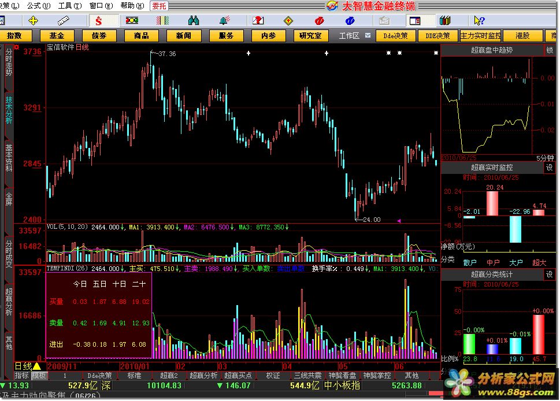Select the 超赢买点 bottom indicator tab
The height and width of the screenshot is (401, 560).
(x=238, y=376)
